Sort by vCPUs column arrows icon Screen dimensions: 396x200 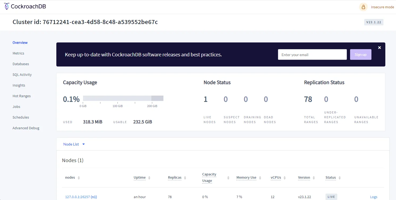pos(285,178)
